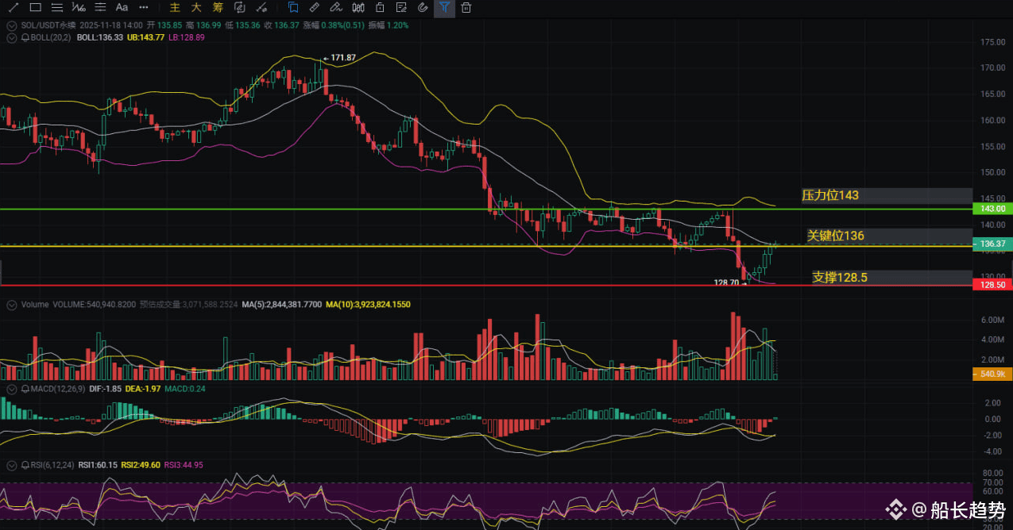Click the '筹' chip distribution button

pos(218,8)
